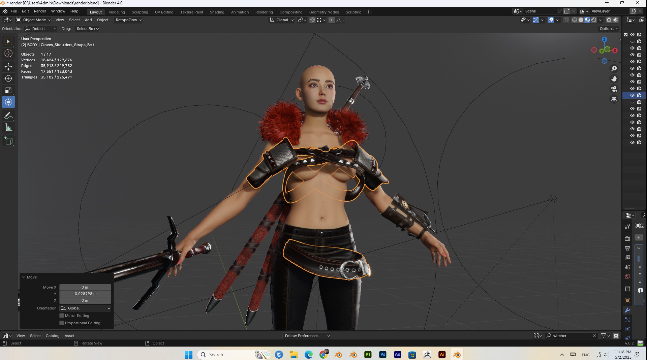Viewport: 647px width, 360px height.
Task: Open Particles properties tab icon
Action: (x=627, y=320)
